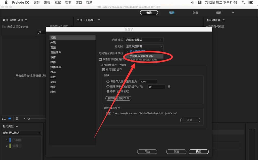
Task: Click the 浏览 button for project cache location
Action: pyautogui.click(x=190, y=120)
